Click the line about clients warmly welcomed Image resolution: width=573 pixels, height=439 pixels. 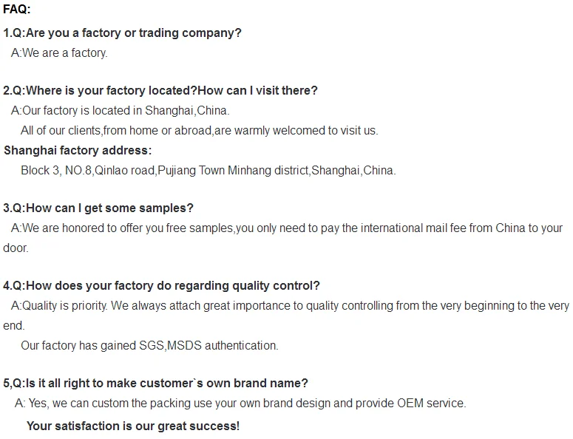coord(199,131)
